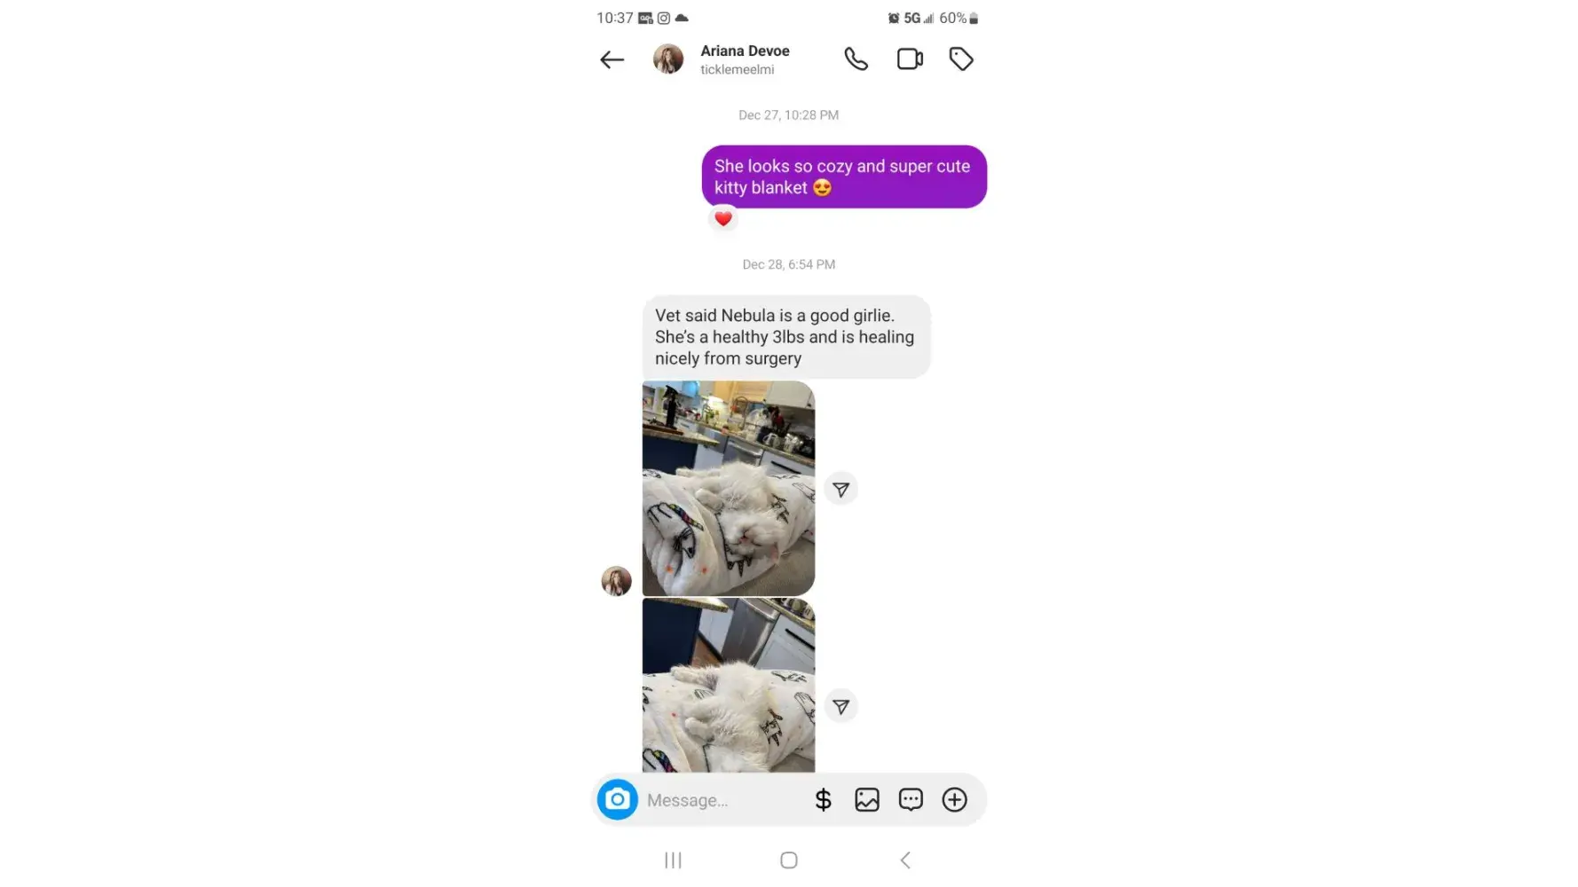Screen dimensions: 1578x887
Task: Open the second cat photo thumbnail
Action: coord(729,686)
